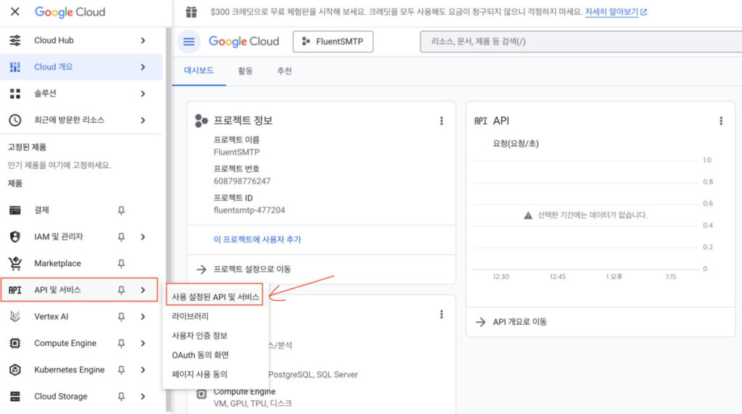Focus the 리소스, 문서, 제품 search box
Image resolution: width=742 pixels, height=414 pixels.
580,41
